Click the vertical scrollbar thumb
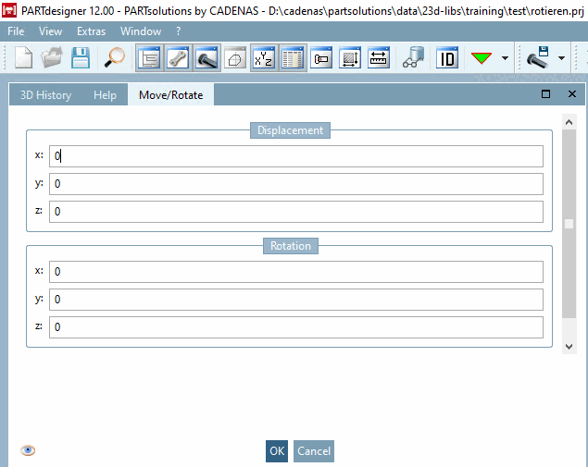 [569, 224]
